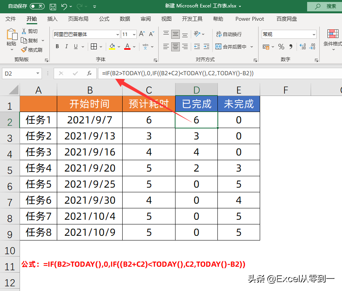Screen dimensions: 342x291
Task: Click the Increase Indent icon
Action: click(206, 47)
